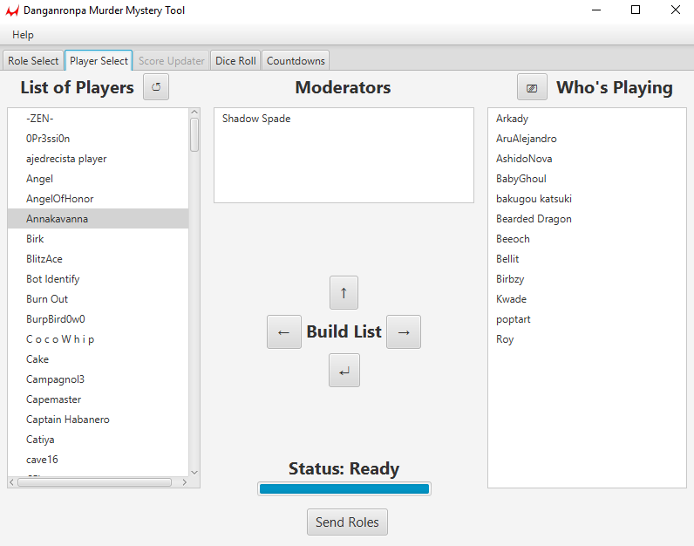The height and width of the screenshot is (546, 694).
Task: Select Birbzy in Who's Playing
Action: coord(587,279)
